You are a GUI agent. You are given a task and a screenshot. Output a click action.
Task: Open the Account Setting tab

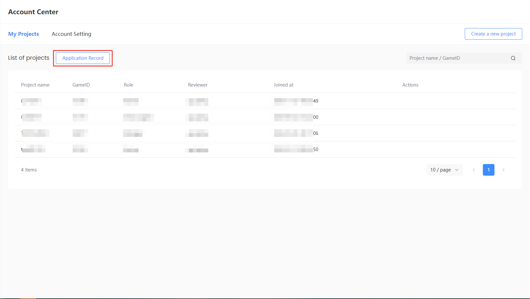[71, 34]
